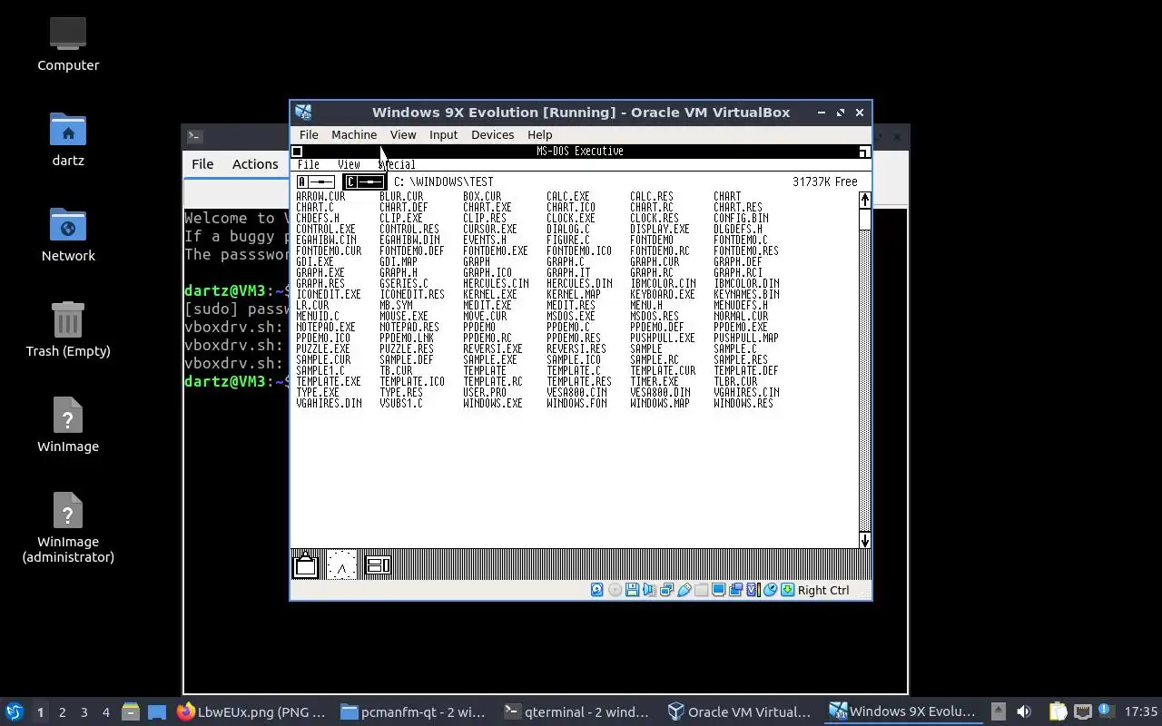
Task: Select PUZZLE.EXE in the file list
Action: [x=322, y=348]
